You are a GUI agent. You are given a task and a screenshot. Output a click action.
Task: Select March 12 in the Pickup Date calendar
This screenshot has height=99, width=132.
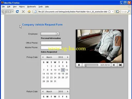tap(63, 70)
